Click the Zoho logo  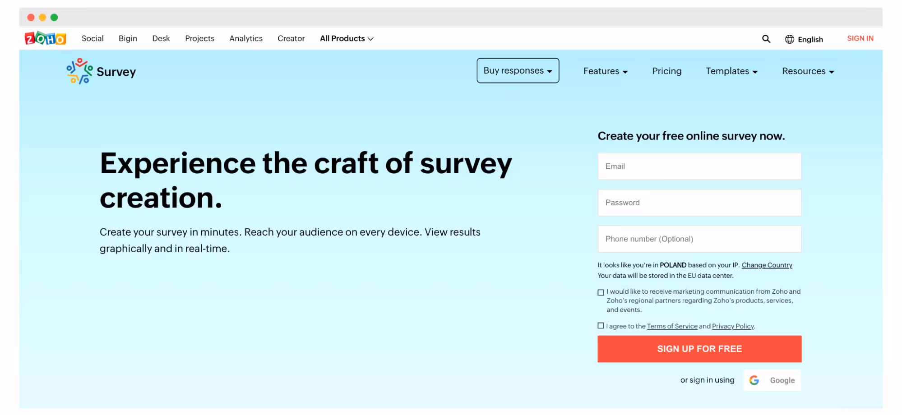pos(45,39)
